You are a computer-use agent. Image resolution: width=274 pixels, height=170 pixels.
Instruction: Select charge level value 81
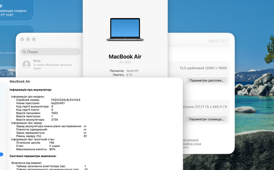point(85,136)
